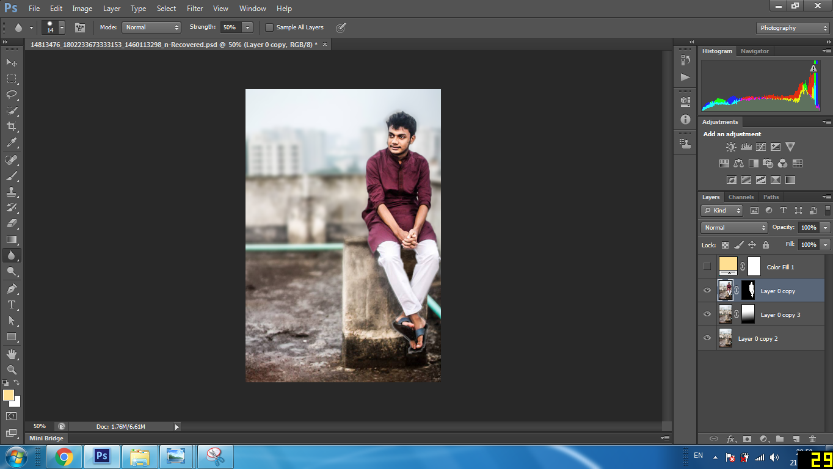Select the Hand tool
This screenshot has height=469, width=833.
[12, 354]
